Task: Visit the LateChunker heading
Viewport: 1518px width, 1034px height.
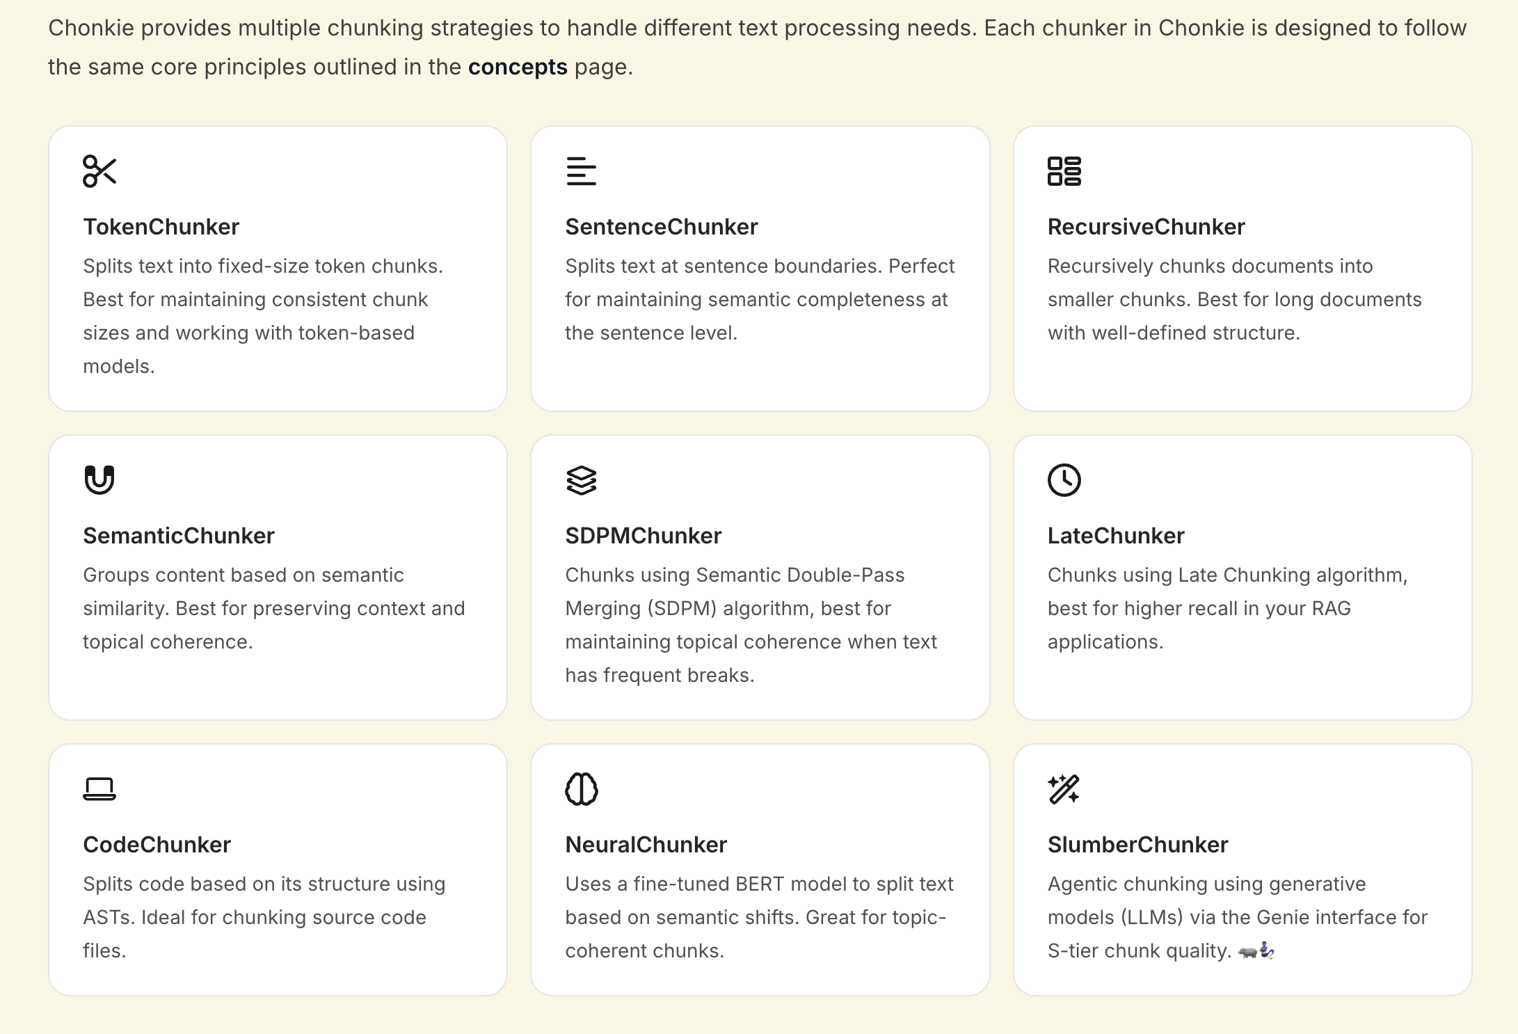Action: tap(1116, 536)
